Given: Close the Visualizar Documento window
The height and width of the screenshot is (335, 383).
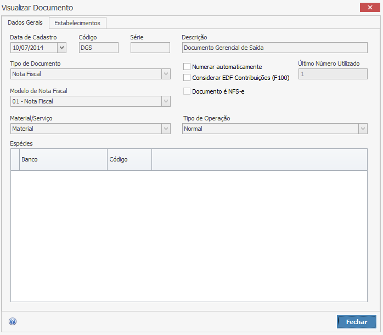Looking at the screenshot, I should pos(367,7).
